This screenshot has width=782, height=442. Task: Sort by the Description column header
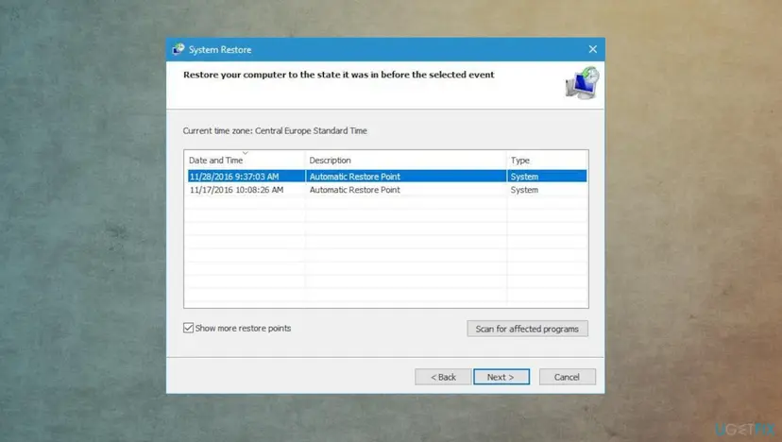pos(405,161)
